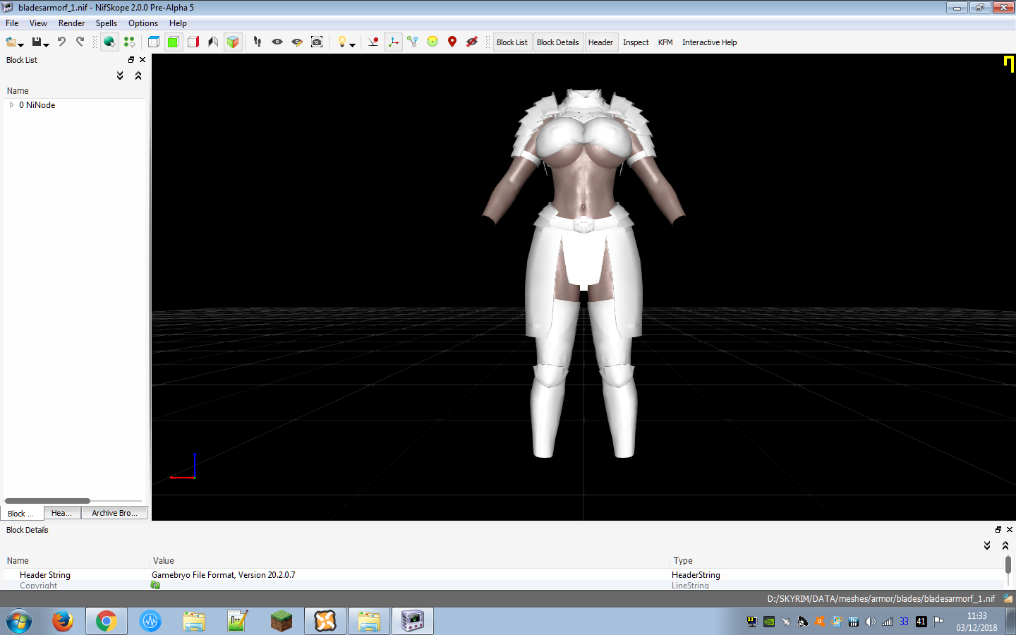Click the eye with pencil save-view icon
The height and width of the screenshot is (635, 1016).
coord(297,42)
